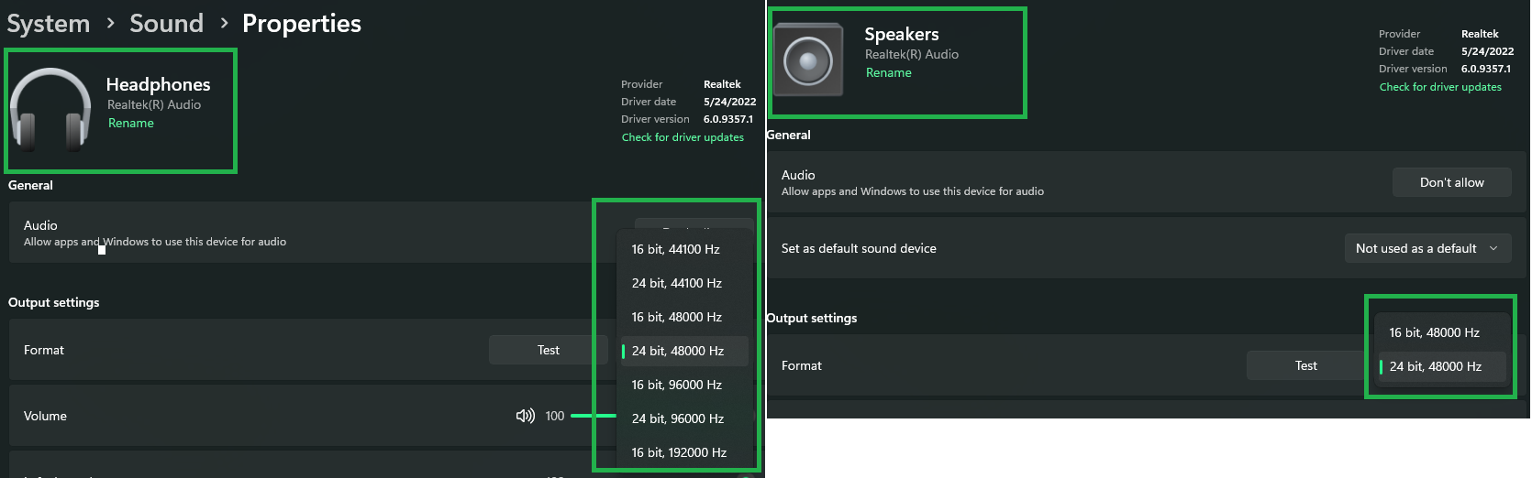
Task: Click the Volume label in Headphones panel
Action: click(x=45, y=416)
